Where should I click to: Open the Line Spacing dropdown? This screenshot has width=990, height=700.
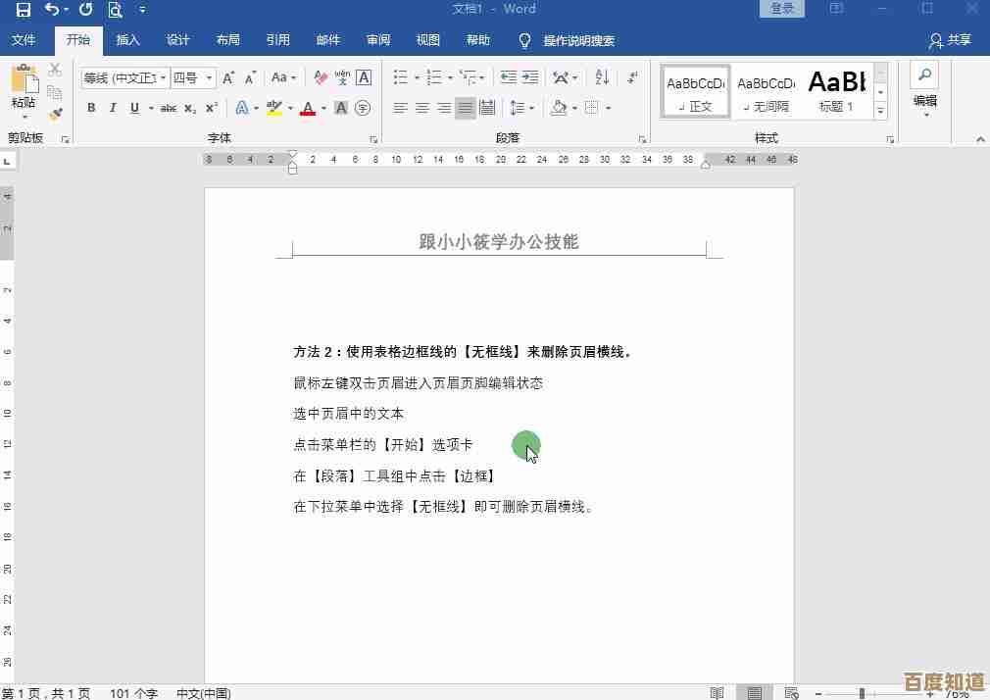point(522,108)
